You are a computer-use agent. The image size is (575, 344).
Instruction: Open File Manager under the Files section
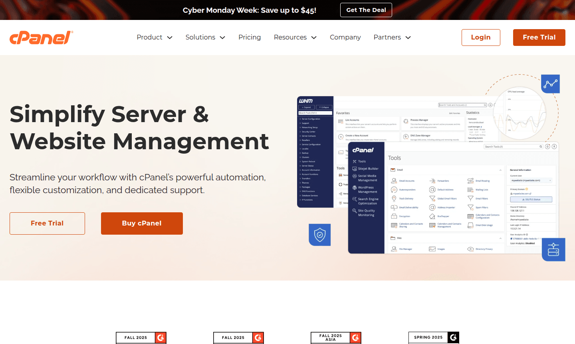tap(405, 249)
